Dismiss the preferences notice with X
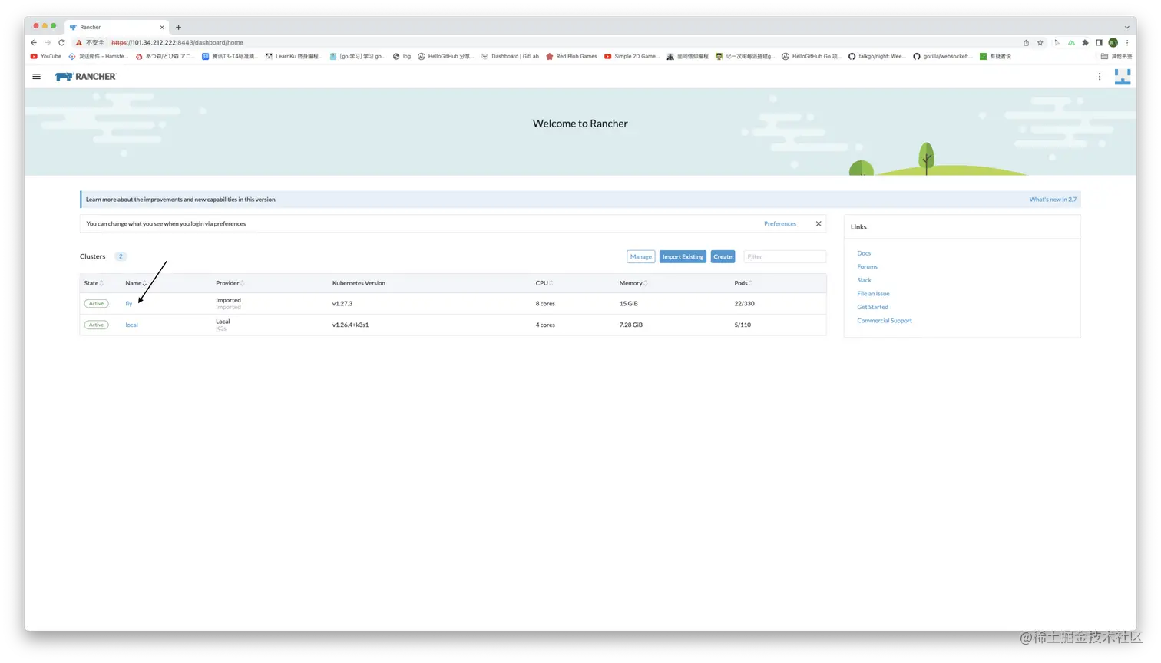Image resolution: width=1161 pixels, height=663 pixels. pyautogui.click(x=819, y=224)
